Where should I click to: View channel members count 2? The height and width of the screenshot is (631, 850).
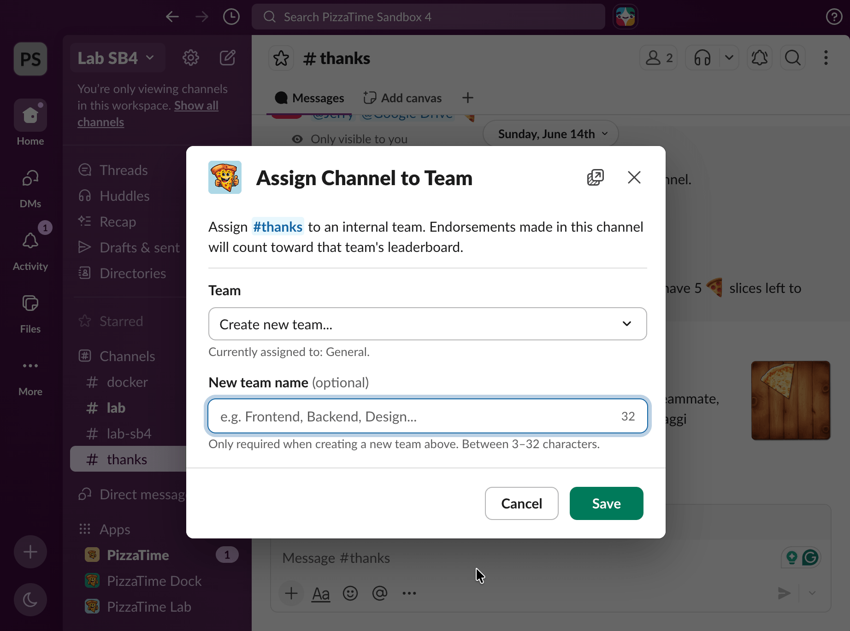(659, 58)
